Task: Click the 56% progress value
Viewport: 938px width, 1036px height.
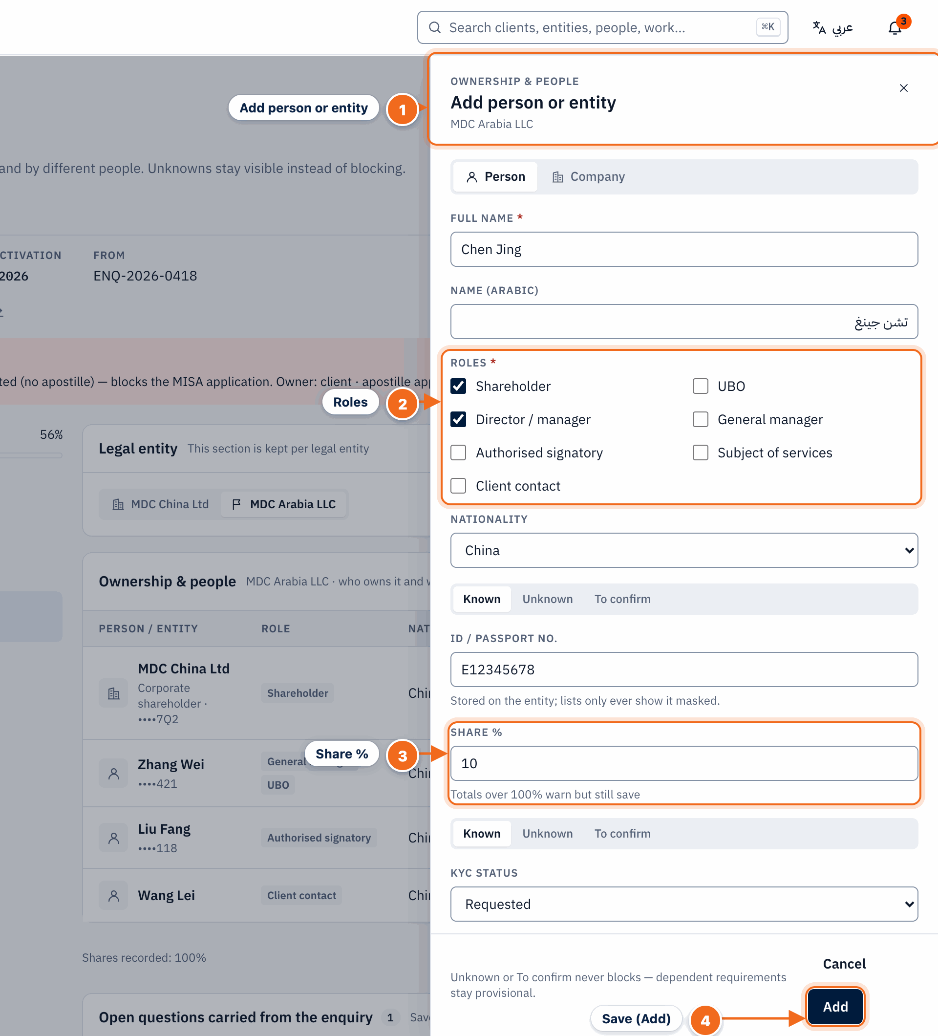Action: [x=51, y=435]
